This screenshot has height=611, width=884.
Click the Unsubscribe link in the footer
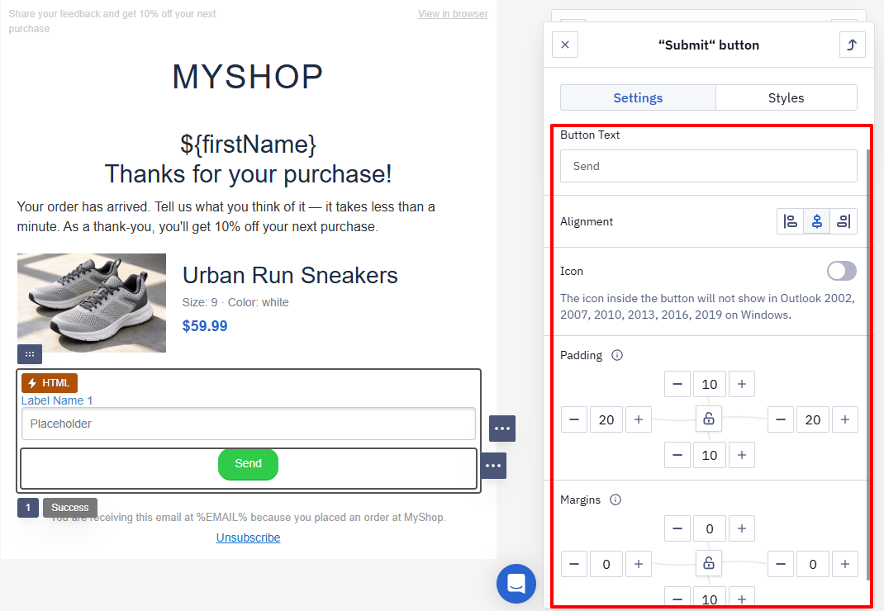pyautogui.click(x=248, y=538)
